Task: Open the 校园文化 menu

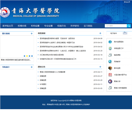Action: click(62, 26)
